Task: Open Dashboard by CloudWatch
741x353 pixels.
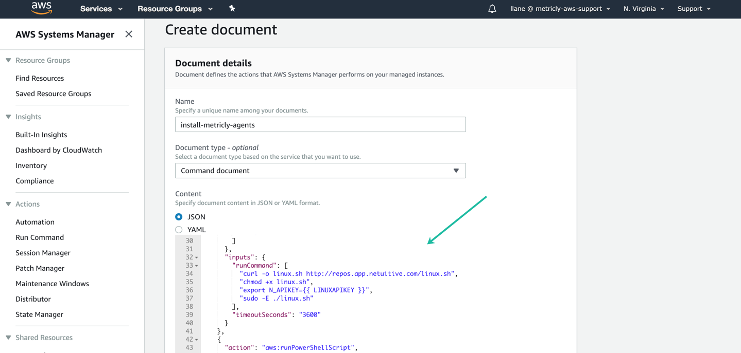Action: (x=59, y=150)
